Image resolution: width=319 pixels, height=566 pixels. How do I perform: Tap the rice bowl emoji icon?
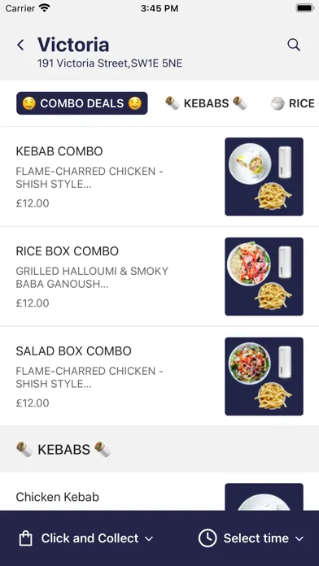[x=277, y=103]
